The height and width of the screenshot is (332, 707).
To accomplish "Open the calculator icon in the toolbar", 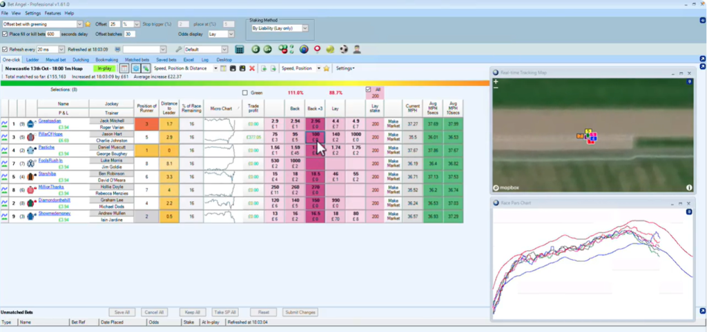I will pyautogui.click(x=239, y=50).
